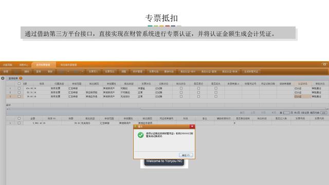Viewport: 329px width, 185px height.
Task: Tick the selection checkbox for upper table row 1
Action: coord(19,88)
